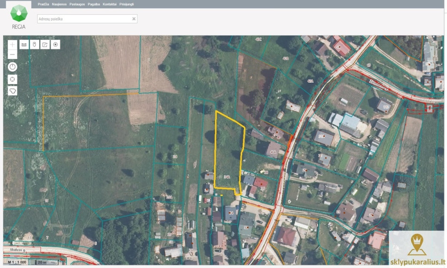
Task: Click parcel label 42A on map
Action: tap(310, 81)
